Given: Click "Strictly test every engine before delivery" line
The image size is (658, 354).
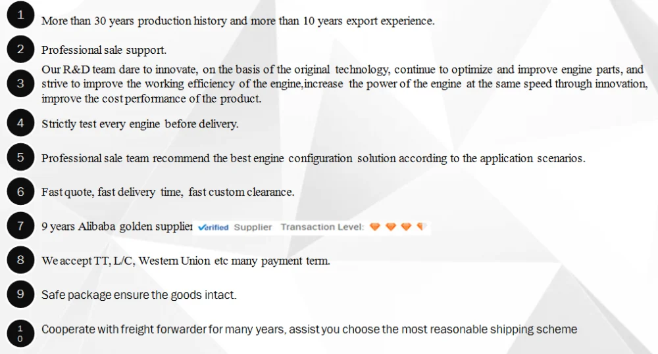Looking at the screenshot, I should 139,124.
